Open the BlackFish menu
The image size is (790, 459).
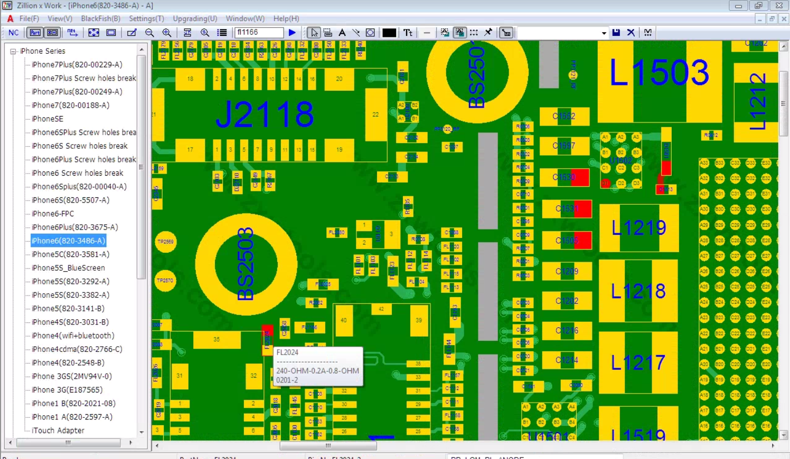[x=100, y=18]
